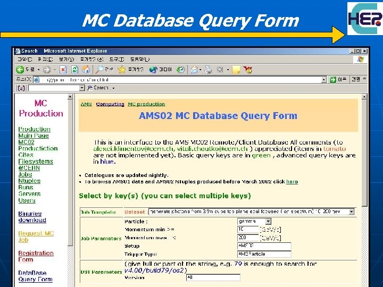Screen dimensions: 383x287
Task: Expand the address bar dropdown arrow
Action: [324, 80]
